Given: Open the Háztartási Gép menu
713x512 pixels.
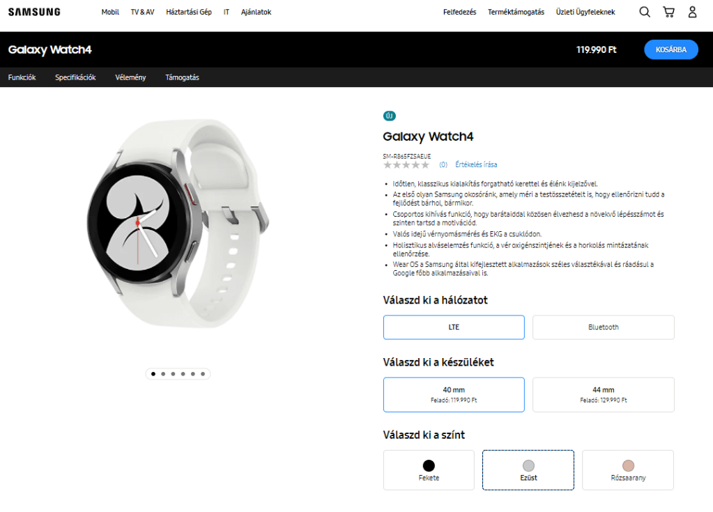Looking at the screenshot, I should pos(189,13).
